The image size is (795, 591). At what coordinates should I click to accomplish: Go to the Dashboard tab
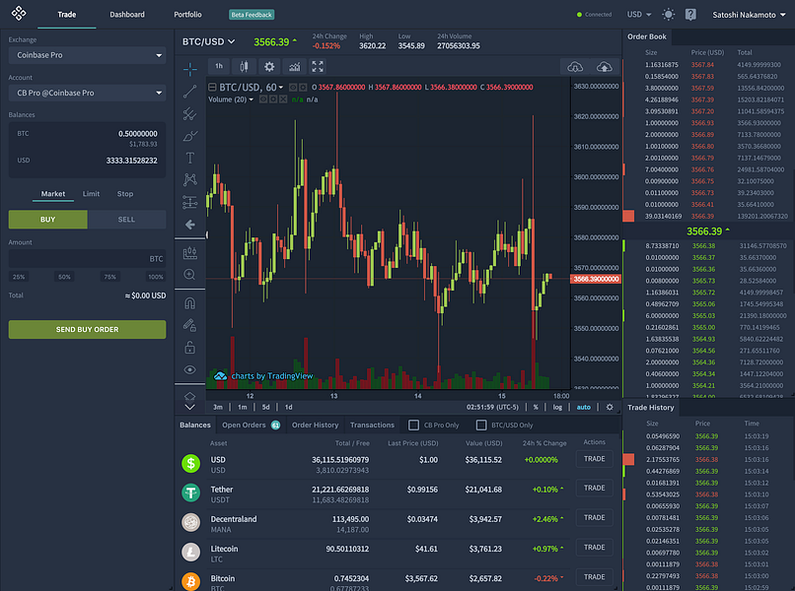point(127,15)
